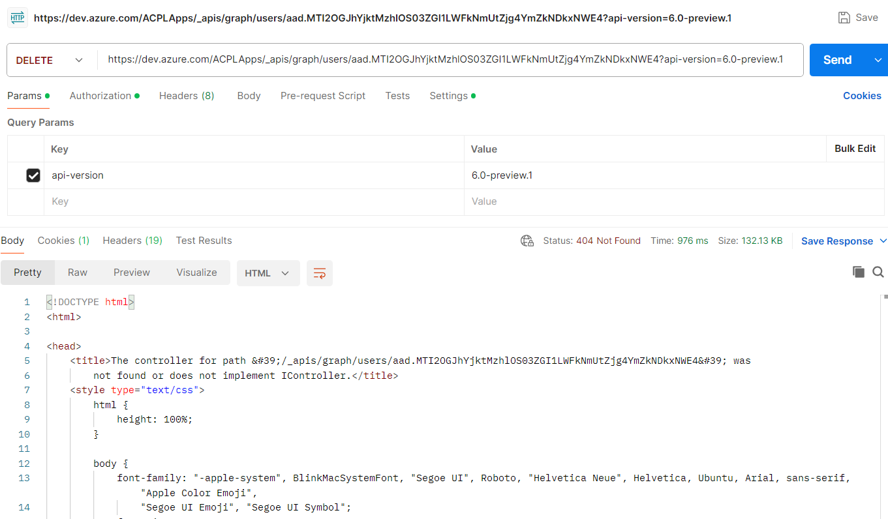Screen dimensions: 888x519
Task: Click the HTTP request type icon
Action: (18, 18)
